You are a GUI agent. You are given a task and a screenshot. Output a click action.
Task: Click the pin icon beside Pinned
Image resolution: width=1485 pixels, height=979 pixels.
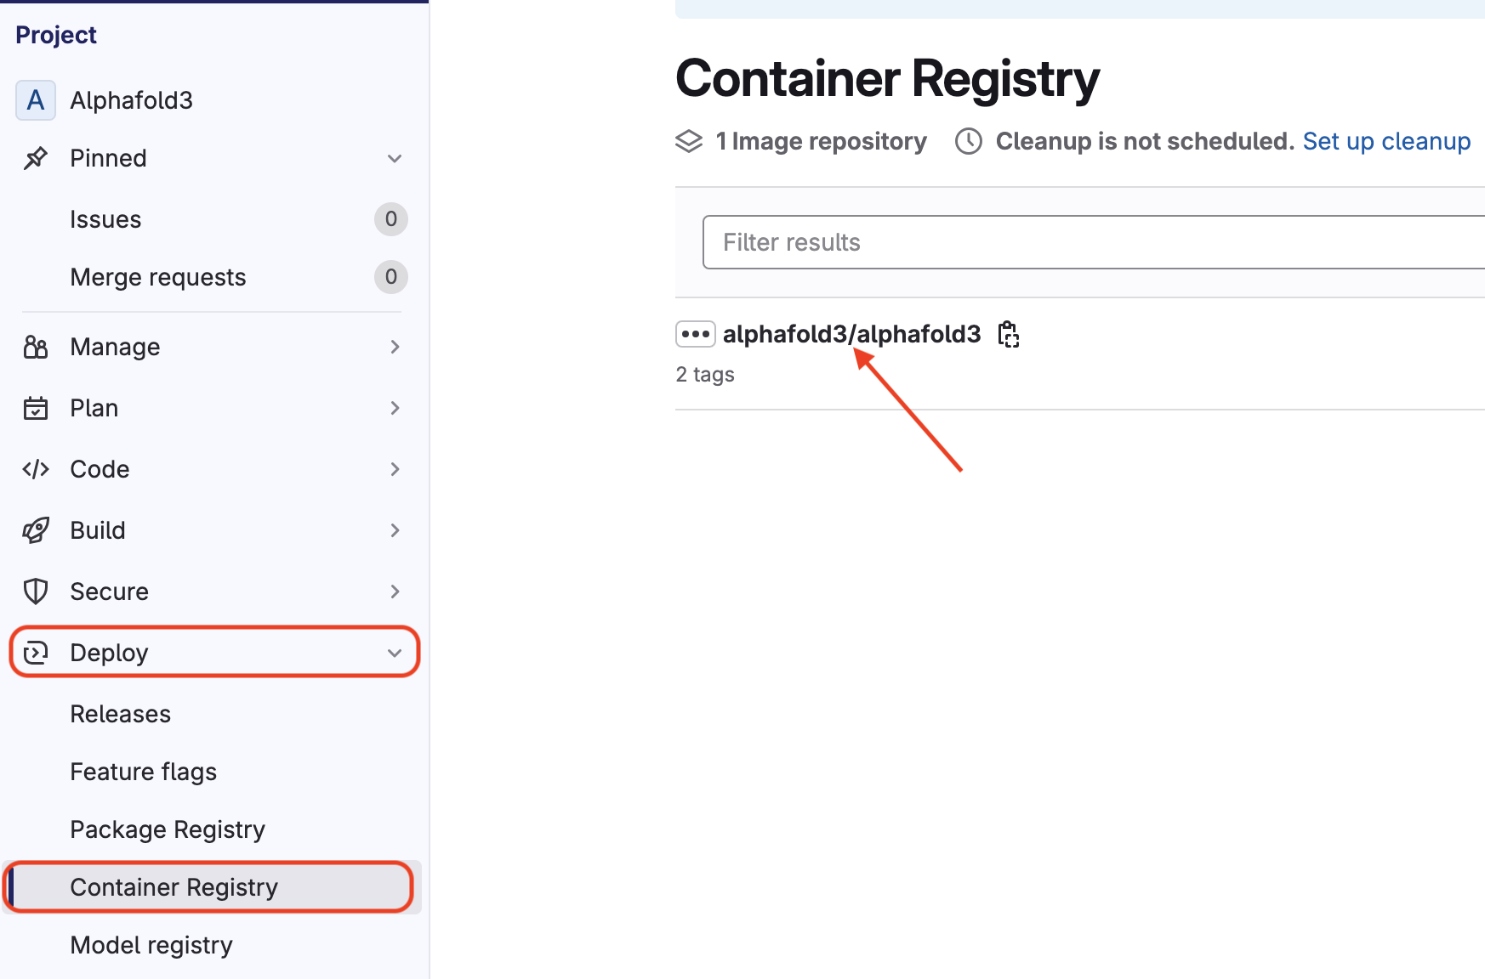click(x=36, y=158)
